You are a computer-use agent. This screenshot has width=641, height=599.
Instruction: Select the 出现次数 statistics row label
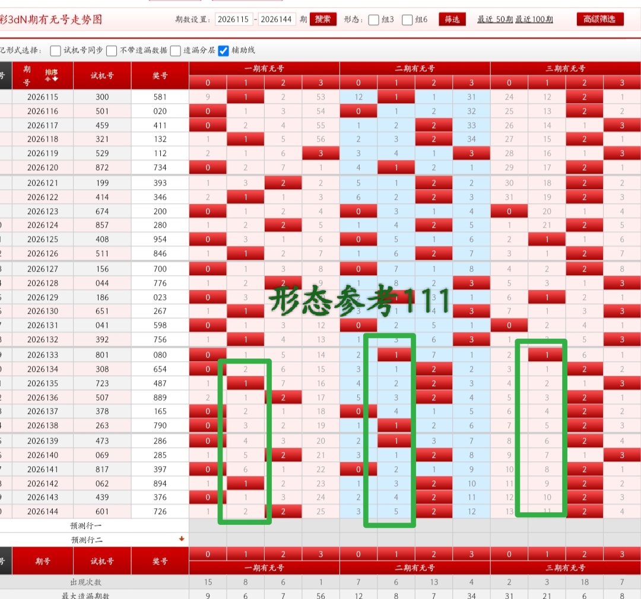86,582
